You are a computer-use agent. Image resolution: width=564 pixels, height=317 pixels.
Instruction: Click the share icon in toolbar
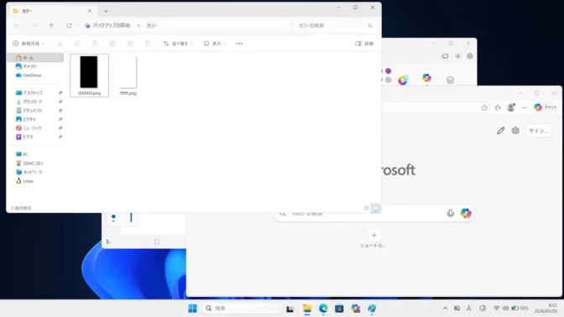[x=130, y=44]
